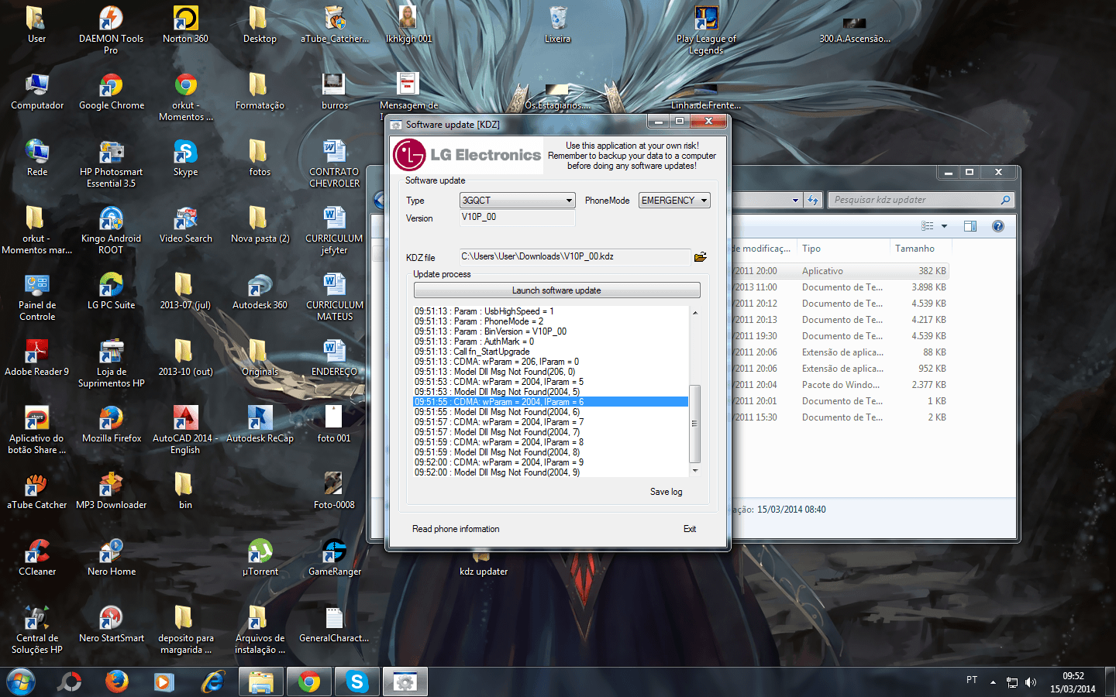Open the Formatação folder on desktop
This screenshot has width=1116, height=697.
[x=260, y=91]
